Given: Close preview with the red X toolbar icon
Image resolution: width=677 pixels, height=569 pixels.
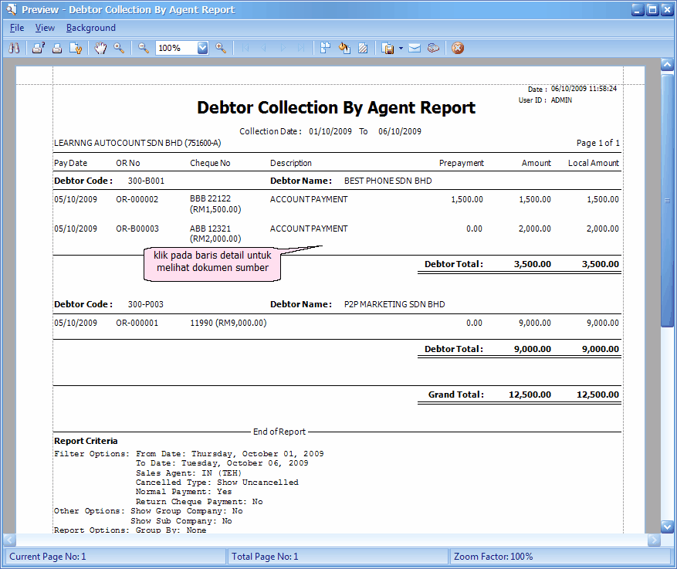Looking at the screenshot, I should click(457, 48).
